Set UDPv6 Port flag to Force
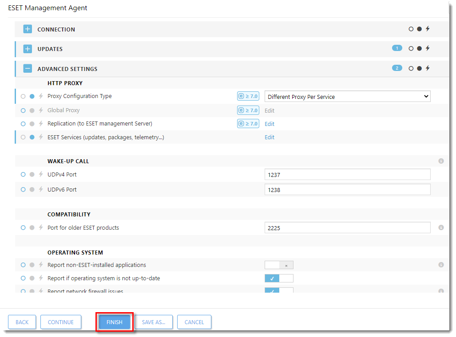This screenshot has width=456, height=337. (x=41, y=189)
